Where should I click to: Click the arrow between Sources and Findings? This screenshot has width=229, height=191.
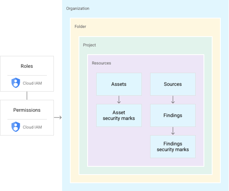click(173, 100)
